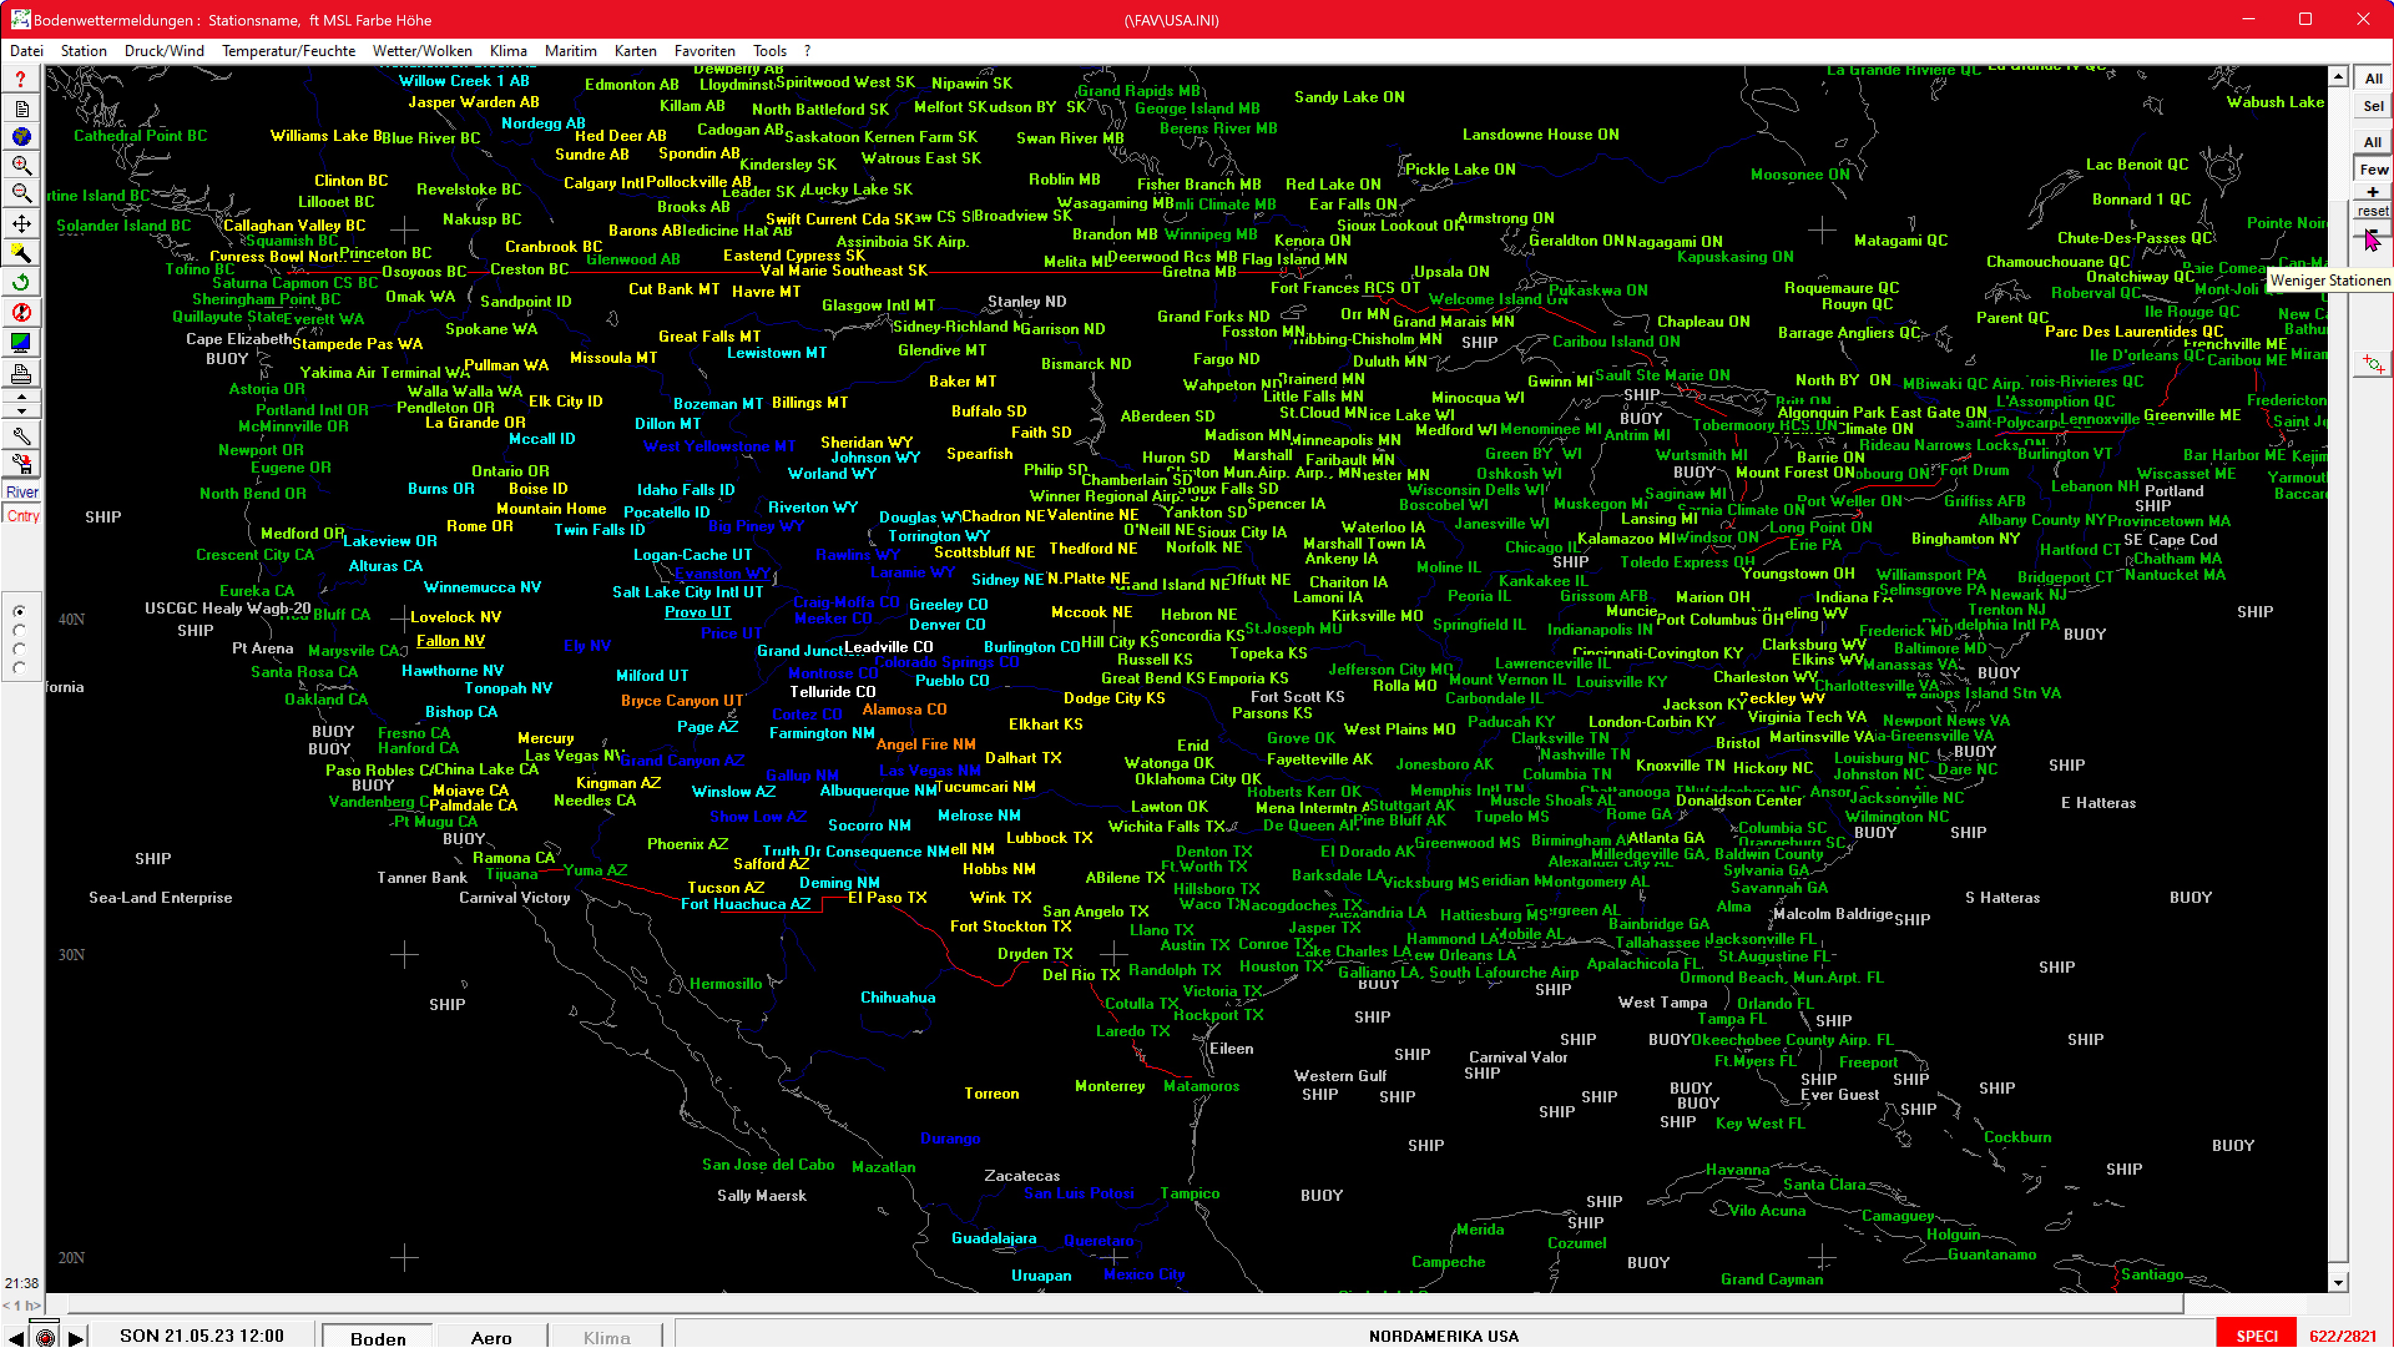The width and height of the screenshot is (2394, 1358).
Task: Open the Klima menu in menu bar
Action: (x=508, y=51)
